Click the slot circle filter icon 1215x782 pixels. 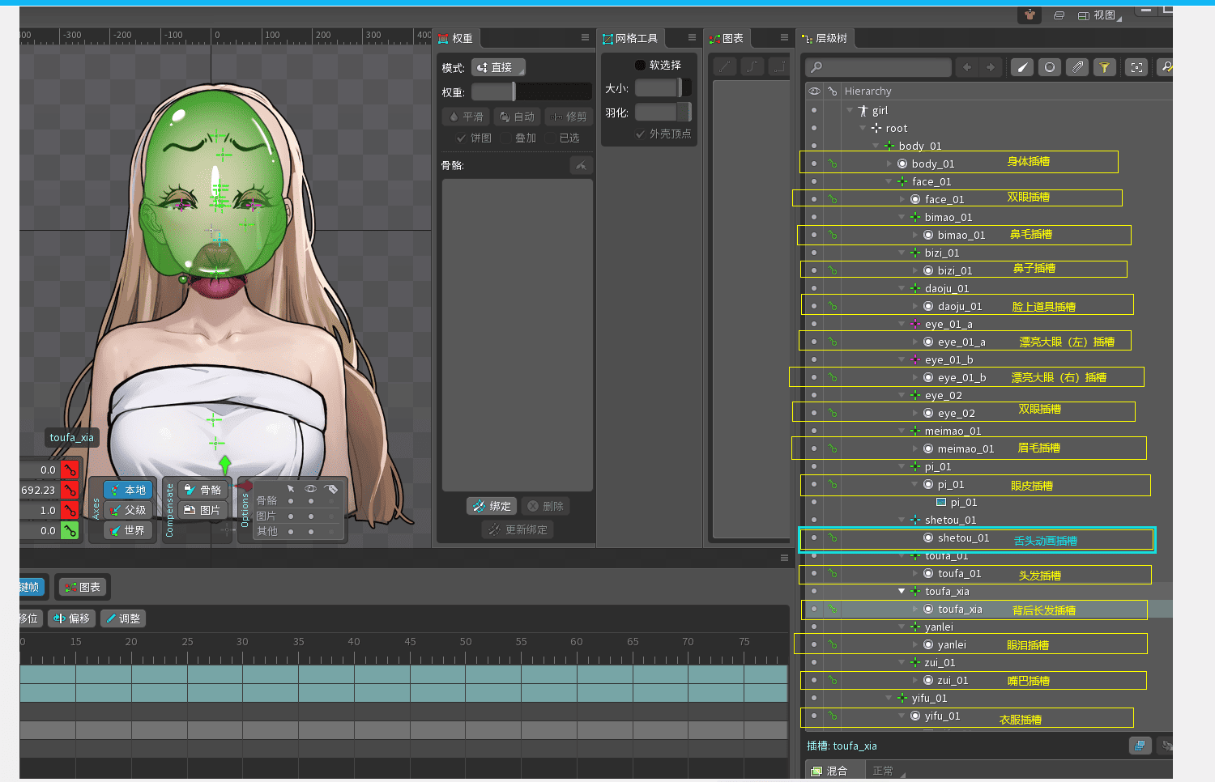pyautogui.click(x=1050, y=67)
